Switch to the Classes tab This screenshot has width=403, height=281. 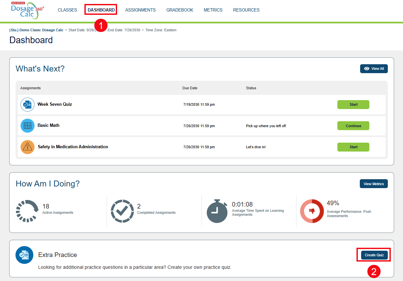pyautogui.click(x=67, y=10)
